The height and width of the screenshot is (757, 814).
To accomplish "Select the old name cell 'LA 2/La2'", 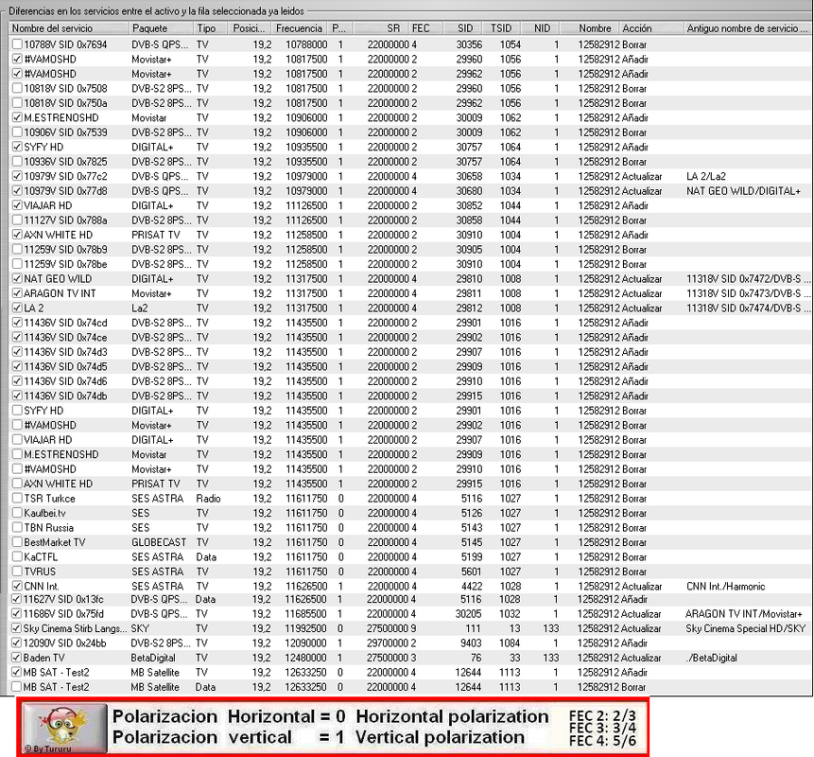I will [x=706, y=177].
